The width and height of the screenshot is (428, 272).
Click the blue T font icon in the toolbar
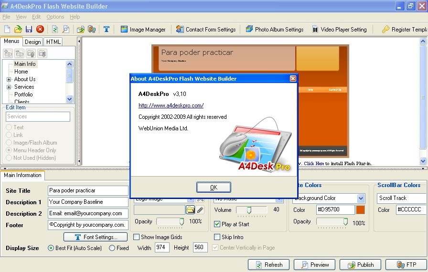pyautogui.click(x=107, y=29)
